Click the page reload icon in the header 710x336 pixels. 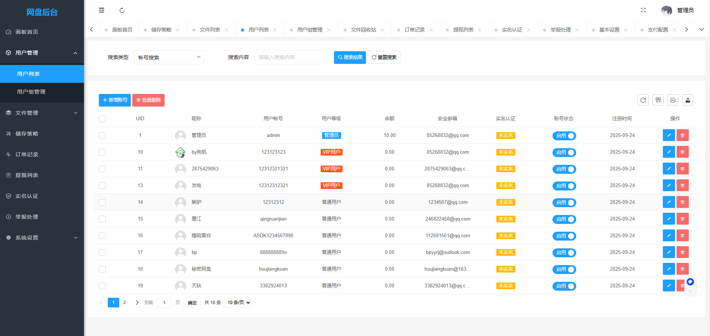[122, 10]
